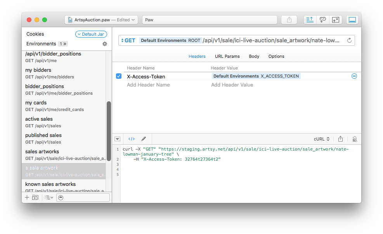383x234 pixels.
Task: Click the disabled notification bell icon
Action: pyautogui.click(x=355, y=139)
